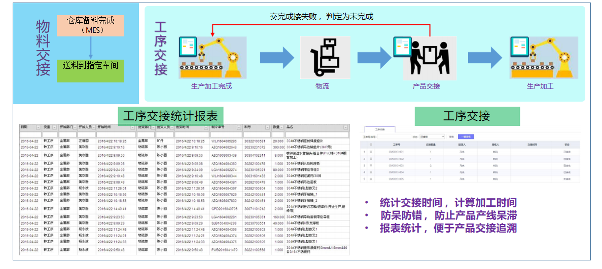Click the 物流 hand truck icon
602x269 pixels.
click(325, 57)
